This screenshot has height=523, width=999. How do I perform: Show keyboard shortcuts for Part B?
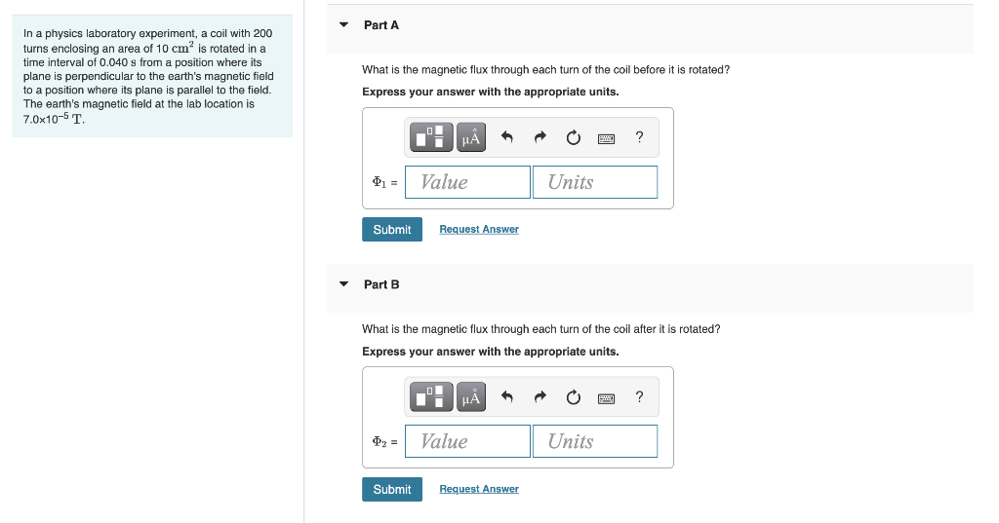pyautogui.click(x=607, y=398)
